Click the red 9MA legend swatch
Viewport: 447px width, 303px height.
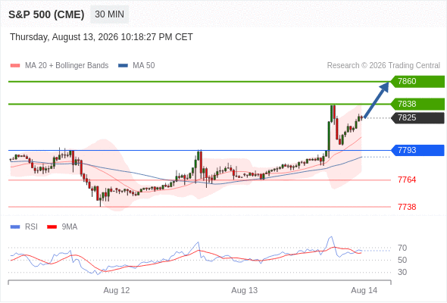[x=52, y=227]
